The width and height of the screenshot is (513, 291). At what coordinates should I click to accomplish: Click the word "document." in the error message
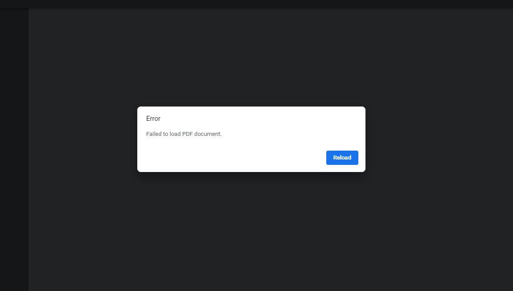tap(208, 134)
